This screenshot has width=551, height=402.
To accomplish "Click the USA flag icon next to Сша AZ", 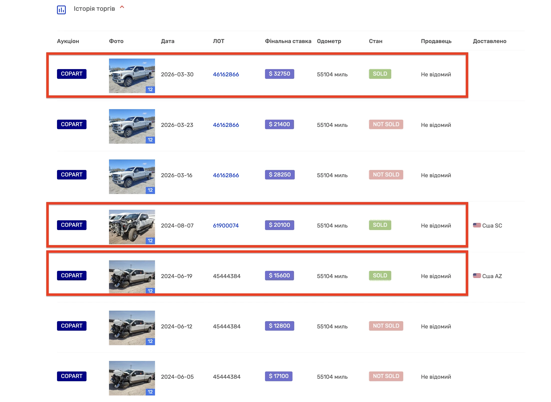I will point(477,276).
